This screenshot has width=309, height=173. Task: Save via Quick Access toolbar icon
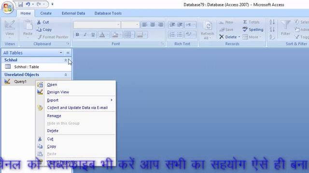[20, 4]
